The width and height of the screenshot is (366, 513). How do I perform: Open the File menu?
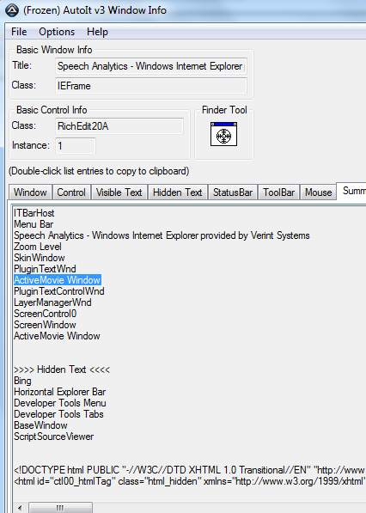pyautogui.click(x=19, y=32)
